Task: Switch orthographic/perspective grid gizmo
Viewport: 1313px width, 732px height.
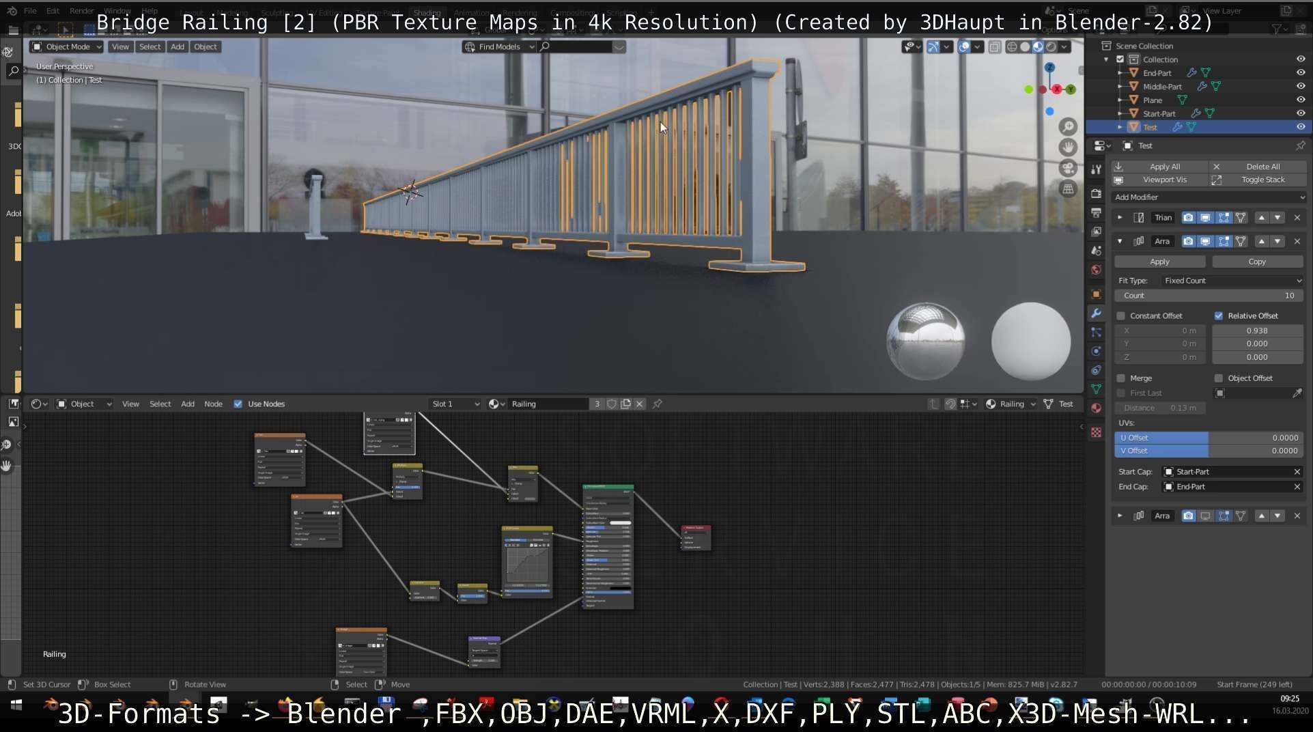Action: tap(1068, 189)
